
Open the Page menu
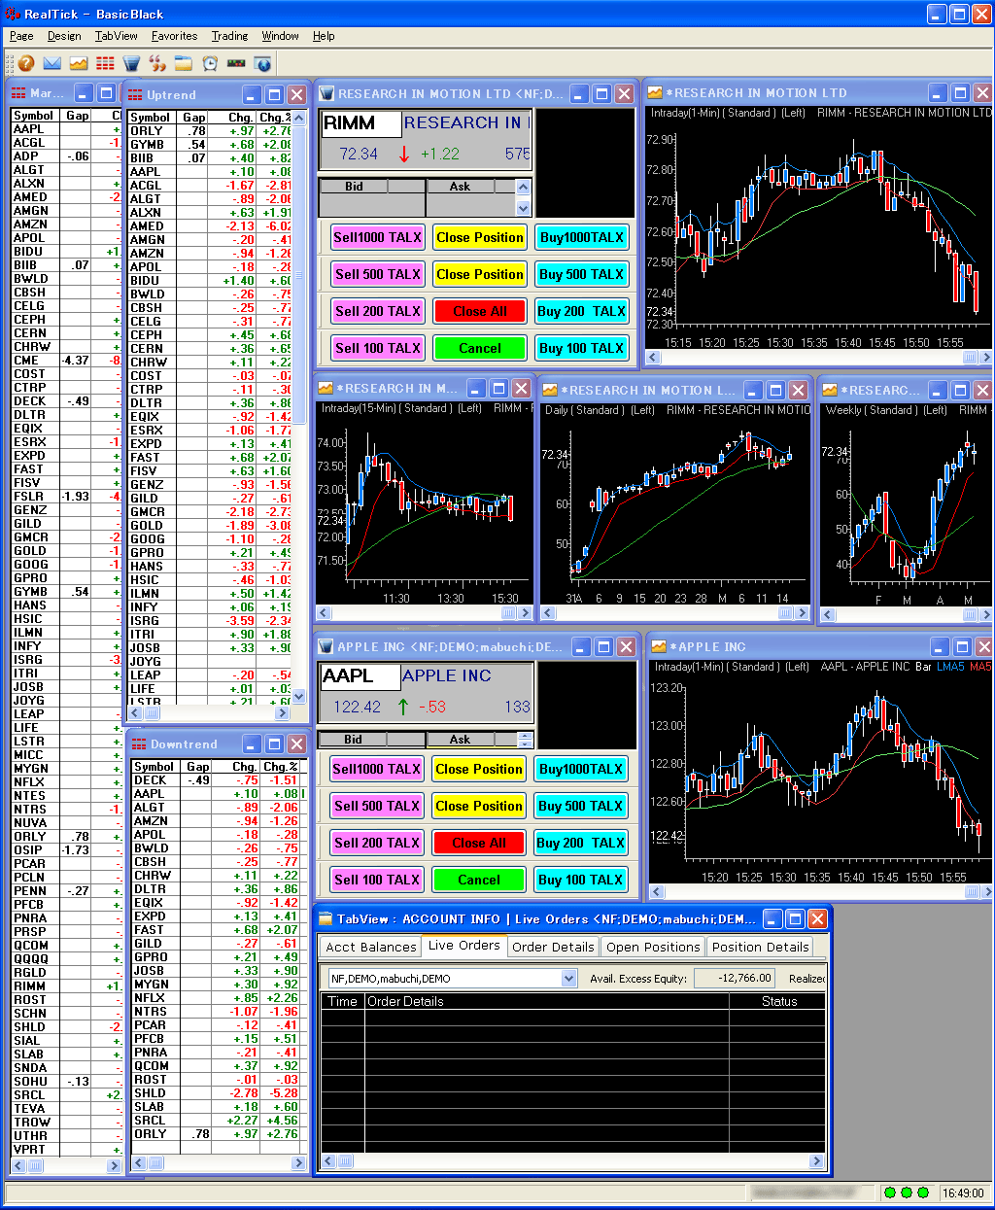pos(21,36)
